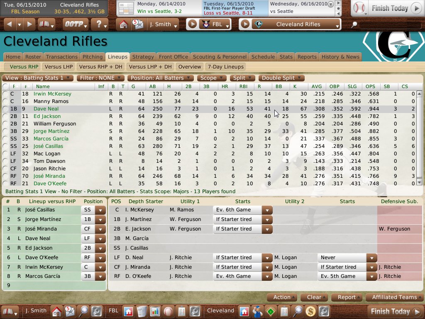
Task: Click the baseball icon in bottom toolbar
Action: (168, 311)
